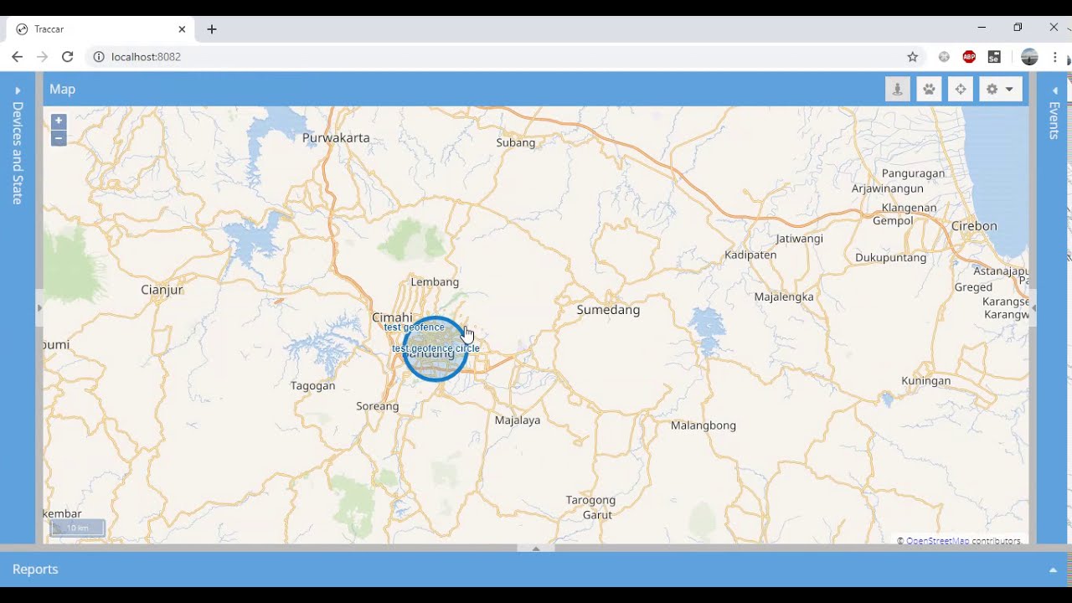Click the Soreang town label
The image size is (1072, 603).
pos(378,406)
